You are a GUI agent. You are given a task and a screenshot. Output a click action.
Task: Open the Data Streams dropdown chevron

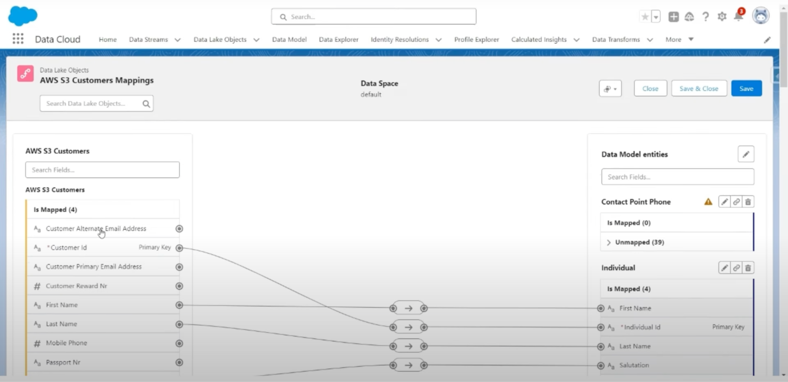tap(178, 40)
